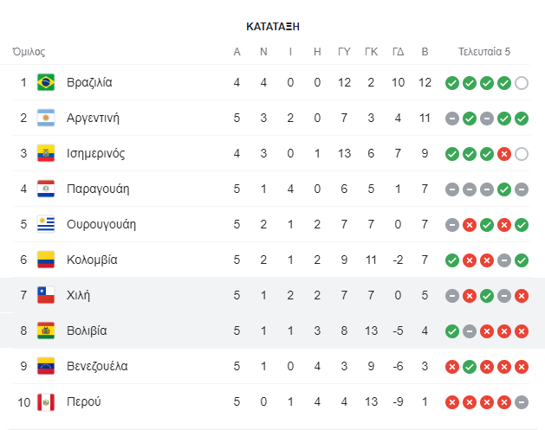Viewport: 545px width, 430px height.
Task: Click the Τελευταία 5 column header
Action: point(484,52)
